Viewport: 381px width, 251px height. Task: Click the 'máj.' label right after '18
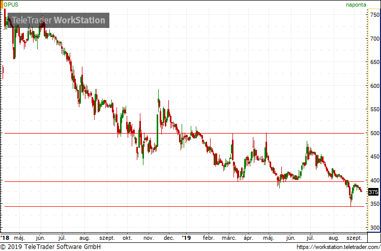tap(19, 238)
